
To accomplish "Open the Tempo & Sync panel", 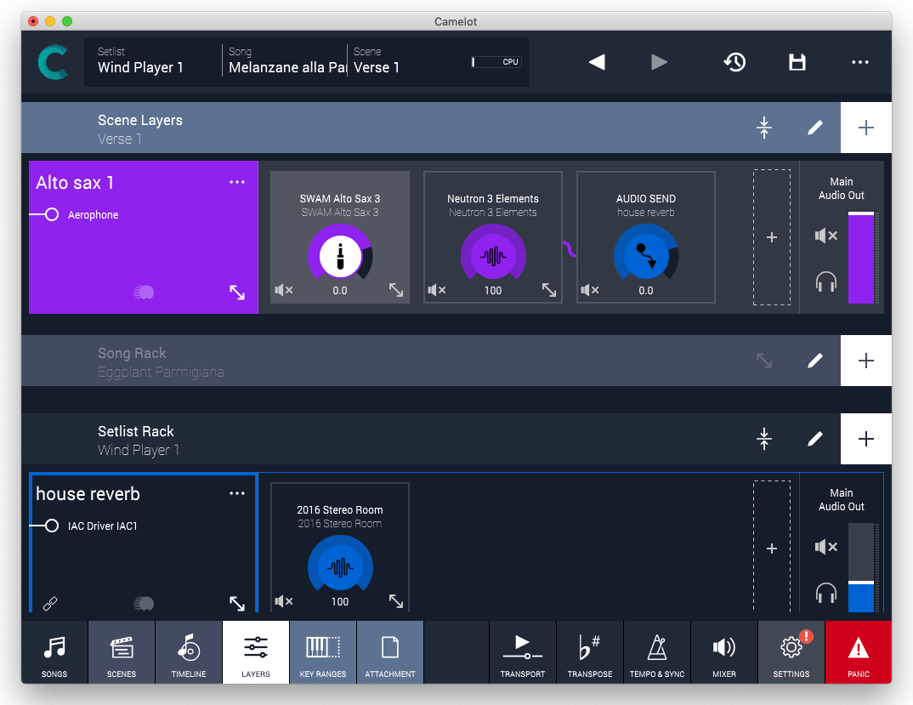I will pyautogui.click(x=657, y=652).
